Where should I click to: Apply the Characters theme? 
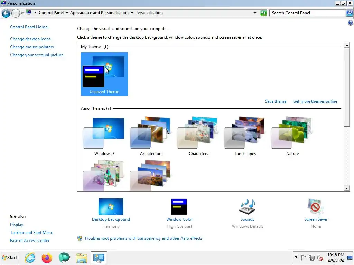coord(198,136)
